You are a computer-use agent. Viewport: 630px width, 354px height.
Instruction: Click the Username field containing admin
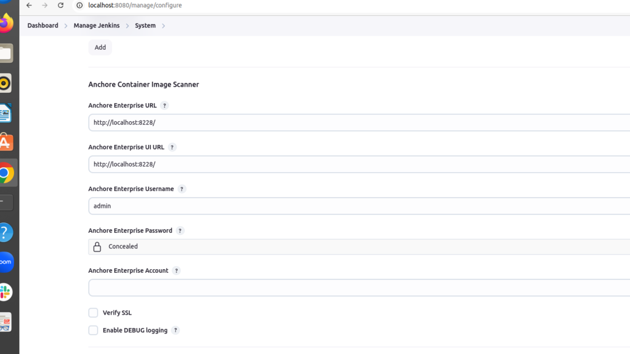click(x=359, y=206)
